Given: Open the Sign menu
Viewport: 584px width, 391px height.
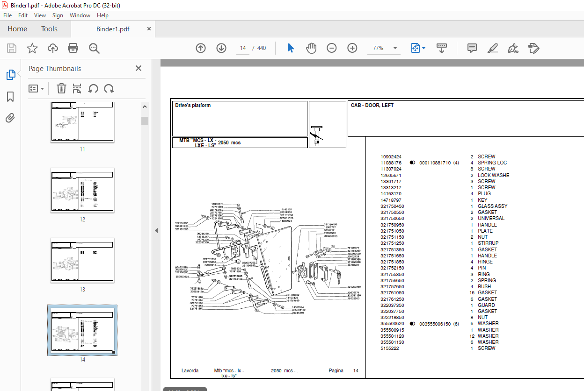Looking at the screenshot, I should pos(58,15).
